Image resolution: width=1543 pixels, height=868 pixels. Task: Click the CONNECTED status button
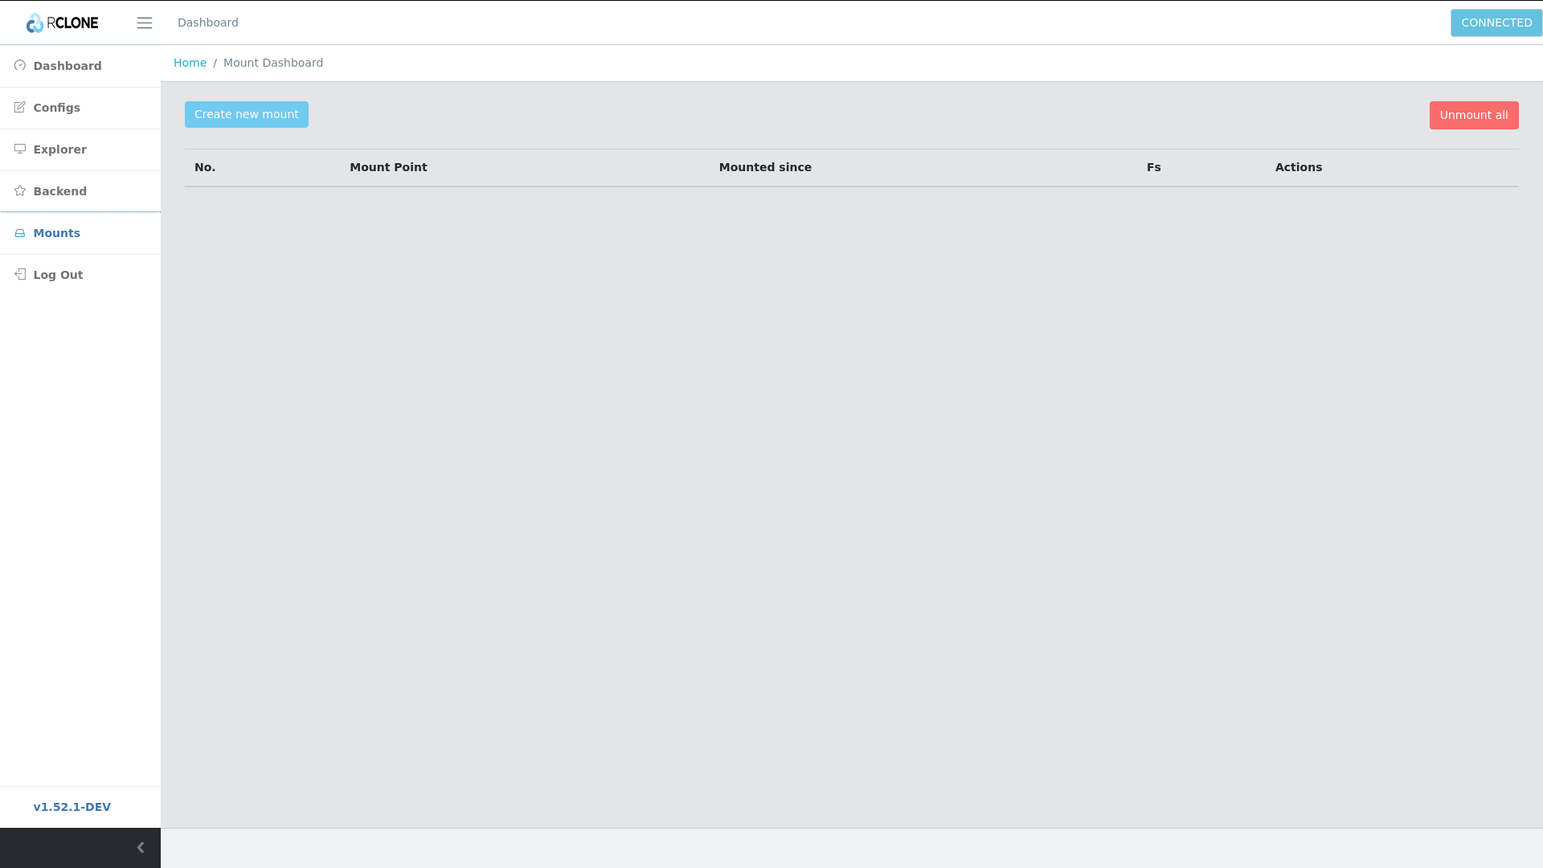point(1496,23)
